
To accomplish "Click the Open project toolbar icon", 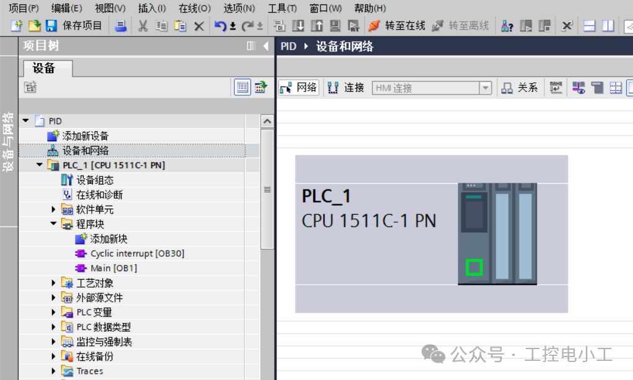I will (34, 26).
